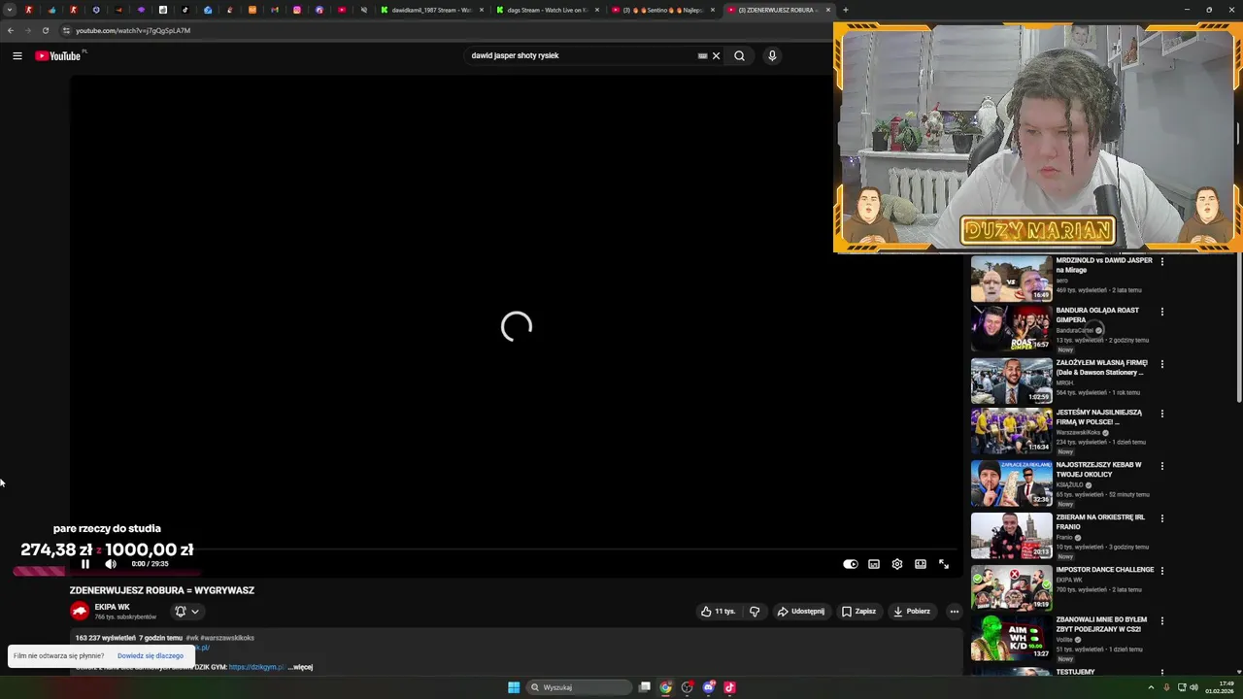Reload the current page

coord(46,30)
